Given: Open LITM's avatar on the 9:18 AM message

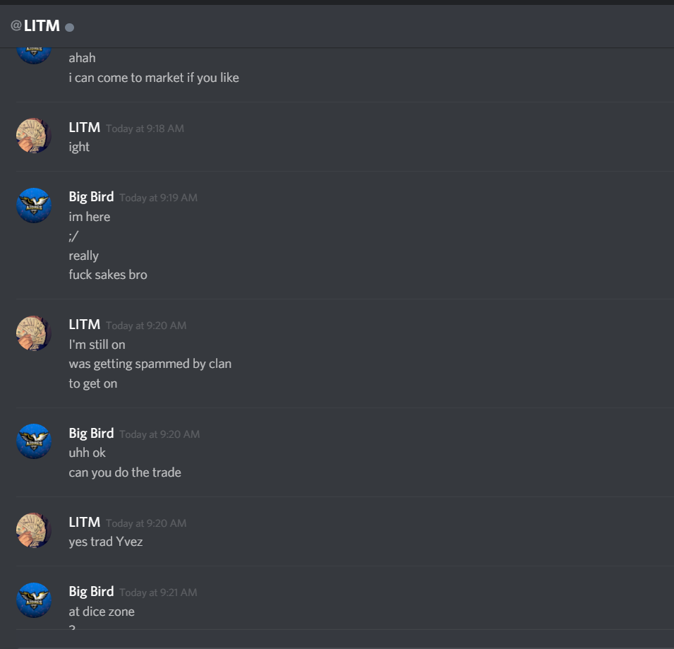Looking at the screenshot, I should (34, 136).
